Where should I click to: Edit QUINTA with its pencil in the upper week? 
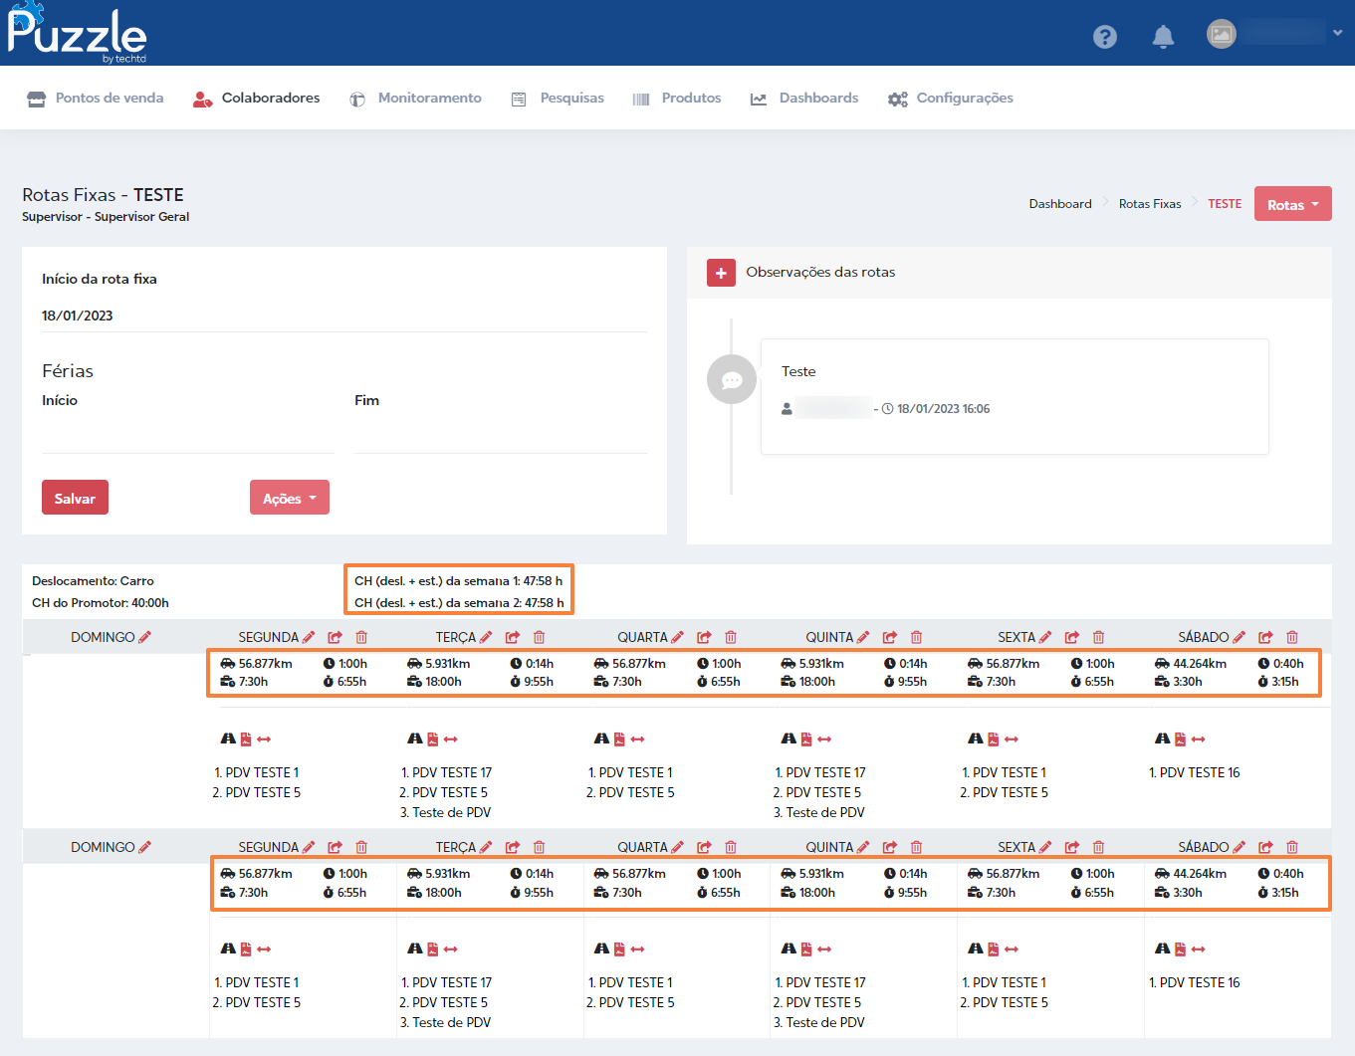[863, 637]
